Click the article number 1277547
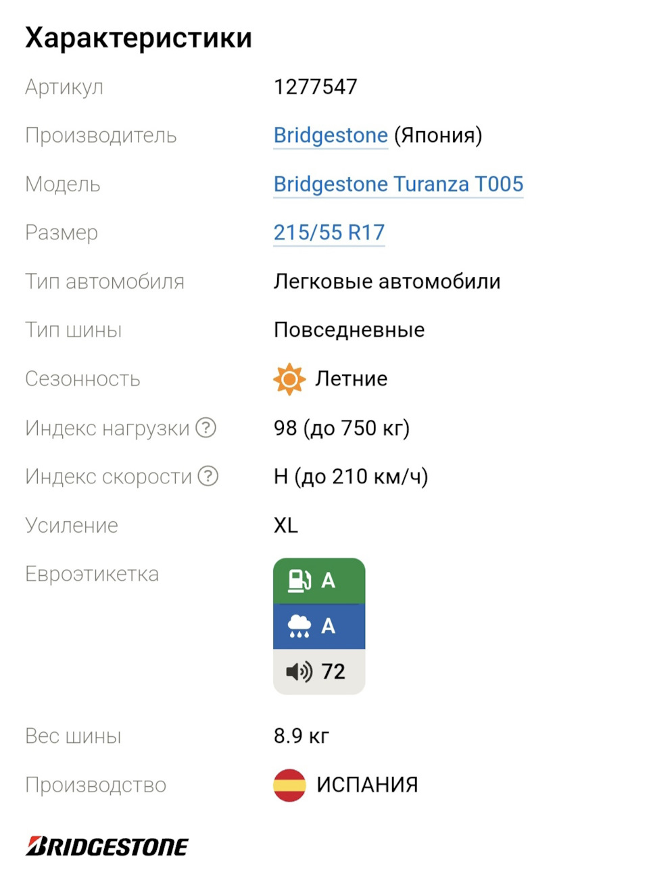 [x=315, y=87]
